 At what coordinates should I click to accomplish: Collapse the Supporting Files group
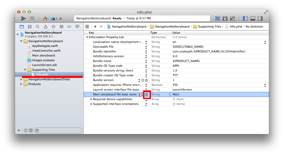(x=25, y=70)
